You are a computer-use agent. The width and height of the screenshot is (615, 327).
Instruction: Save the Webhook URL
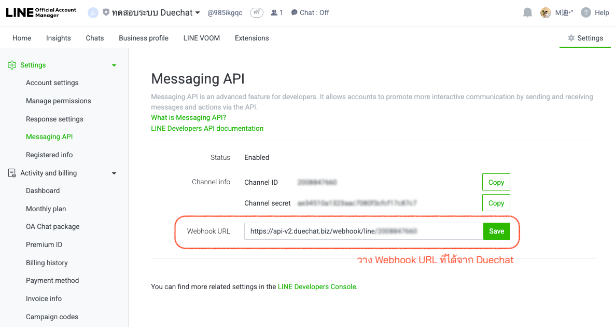[496, 231]
